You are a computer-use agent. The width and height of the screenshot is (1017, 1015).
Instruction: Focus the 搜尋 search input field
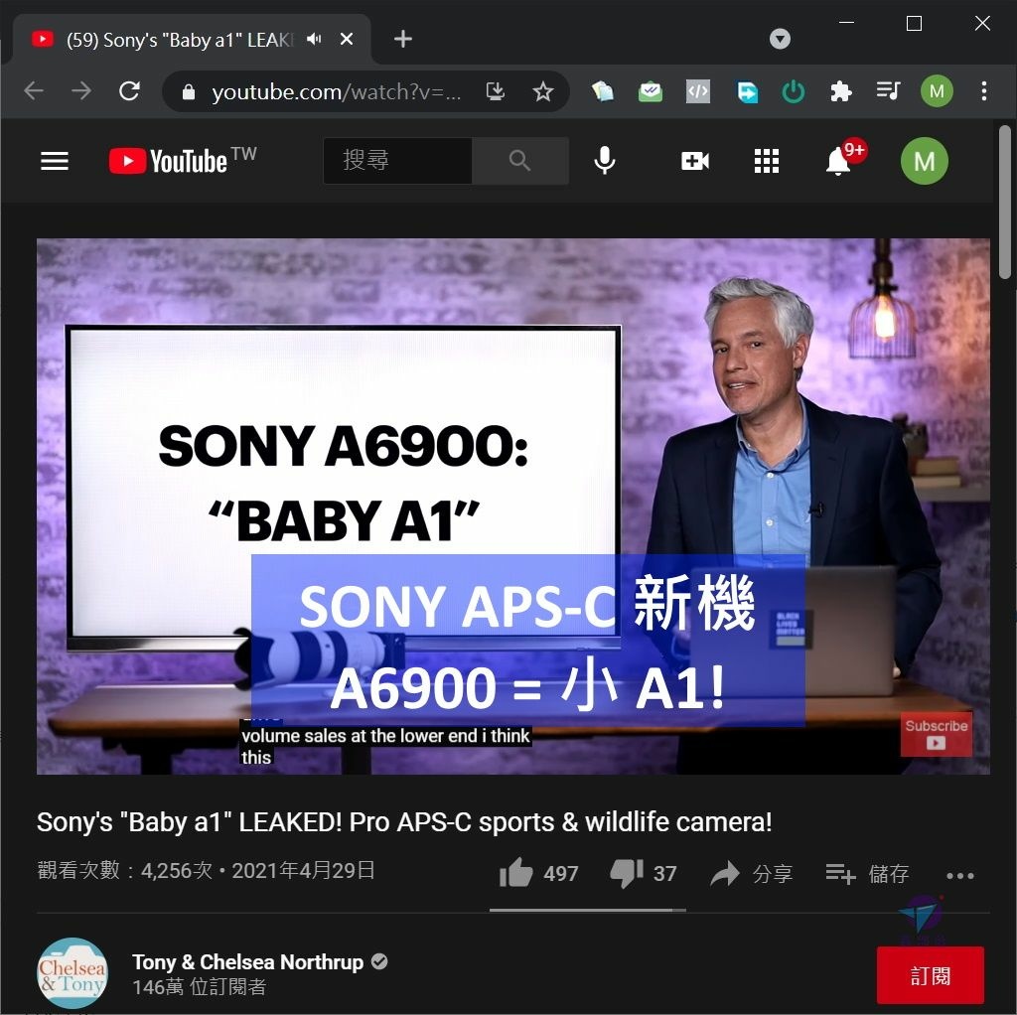397,160
